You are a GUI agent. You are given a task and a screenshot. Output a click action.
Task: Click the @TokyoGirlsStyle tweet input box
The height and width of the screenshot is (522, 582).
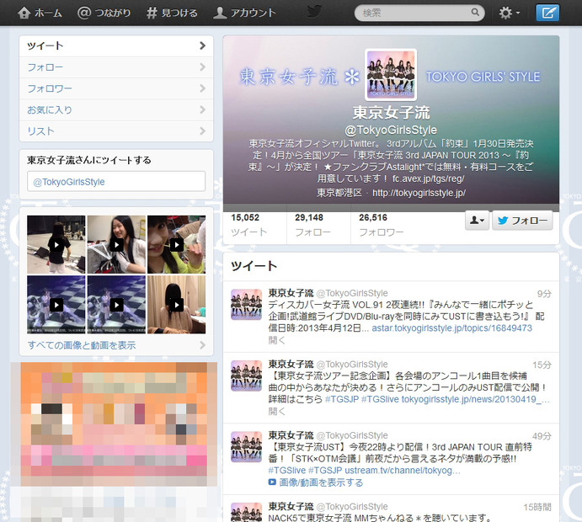(116, 181)
